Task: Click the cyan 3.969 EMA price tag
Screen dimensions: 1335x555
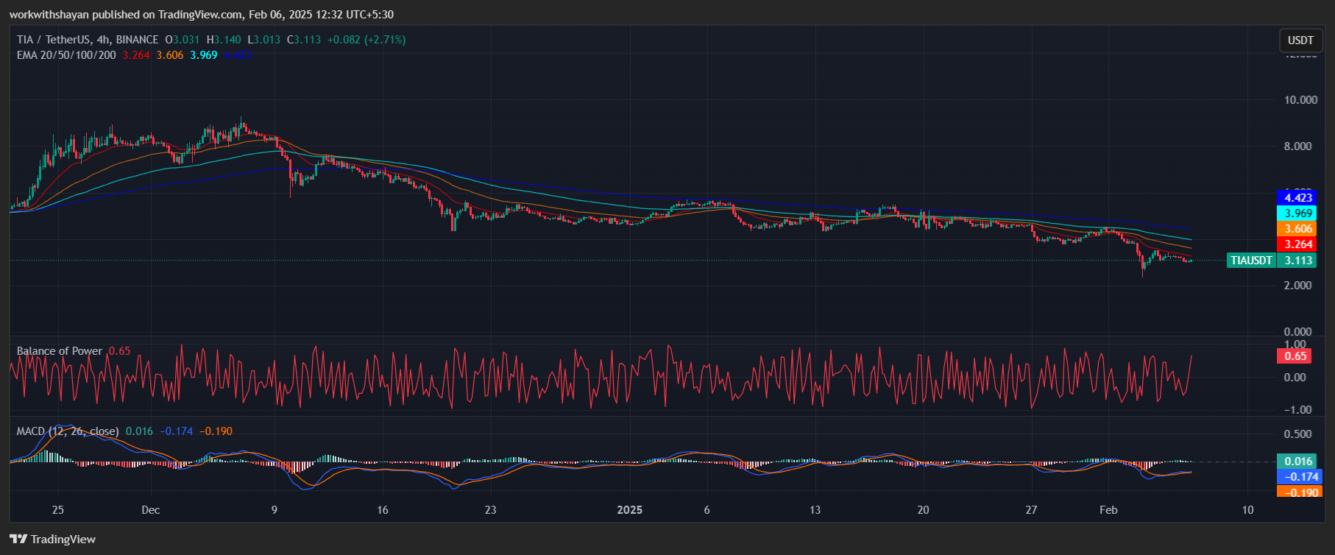Action: click(x=1298, y=213)
